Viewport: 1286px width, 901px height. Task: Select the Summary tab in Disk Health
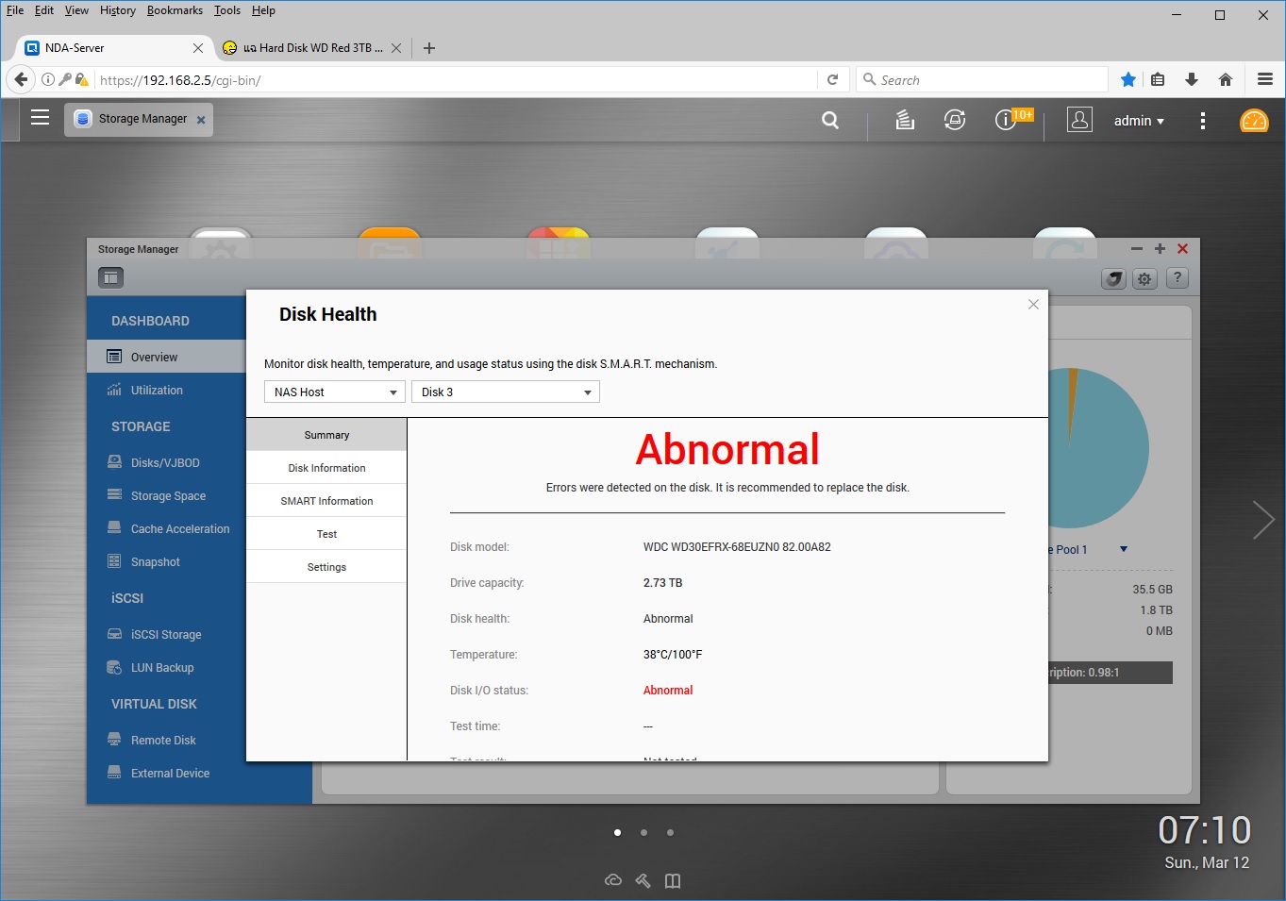[326, 435]
